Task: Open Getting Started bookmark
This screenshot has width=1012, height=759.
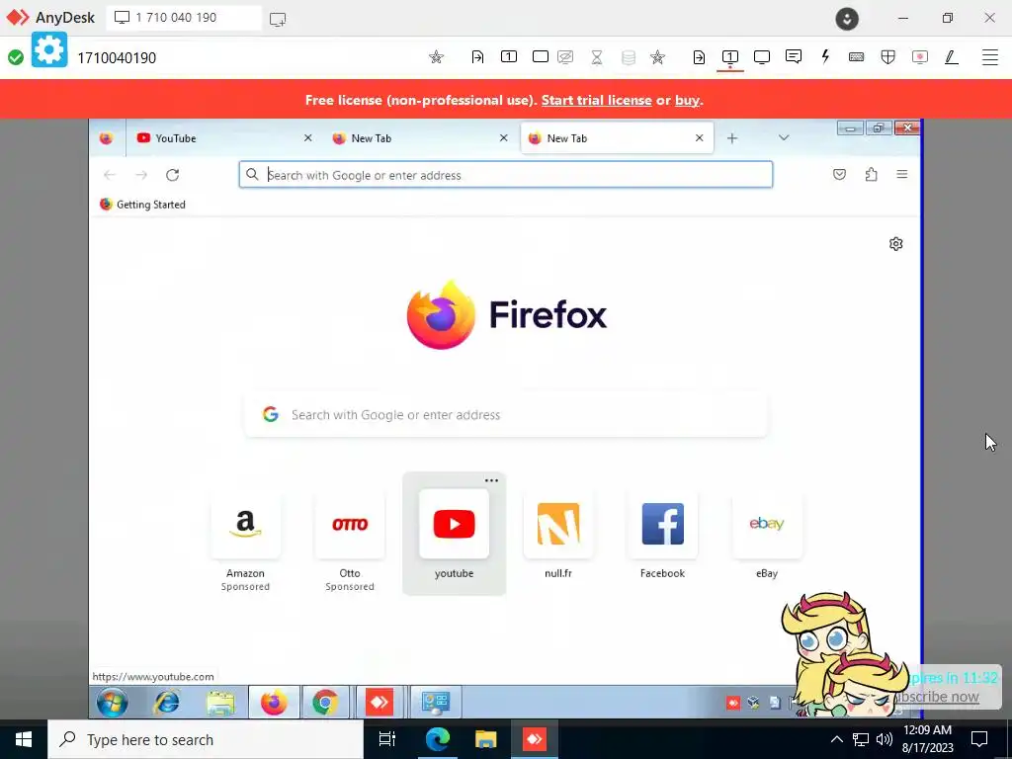Action: coord(142,205)
